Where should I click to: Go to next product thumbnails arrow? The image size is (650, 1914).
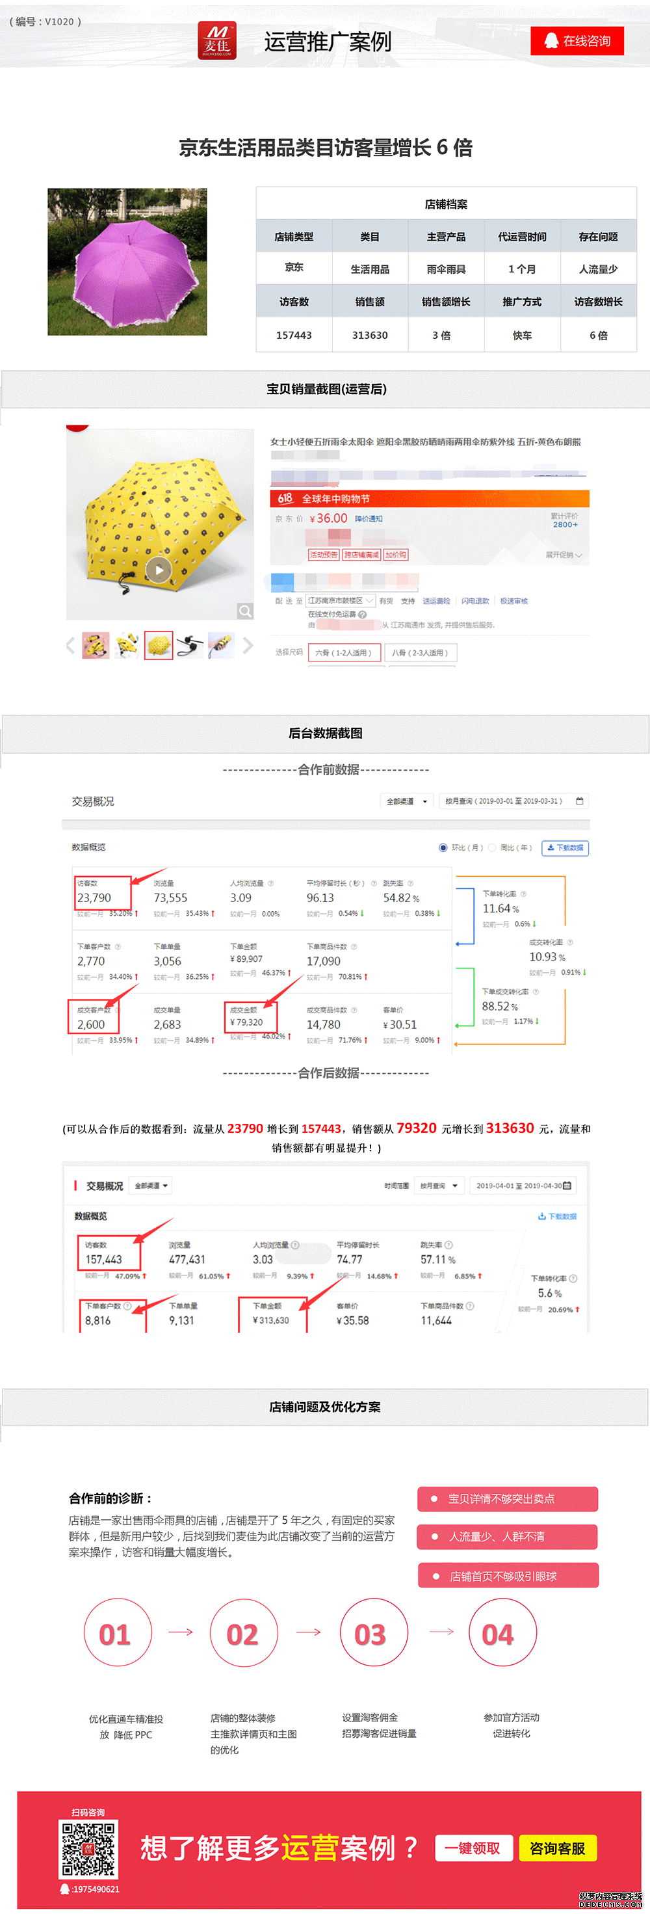[x=248, y=646]
